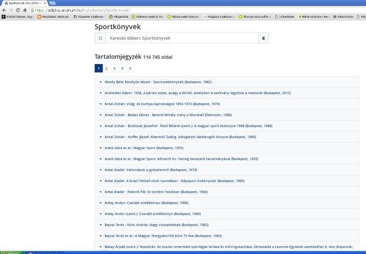Type in 'Keresés ebben: Sportkönyvek' search field
The height and width of the screenshot is (254, 366).
[180, 38]
